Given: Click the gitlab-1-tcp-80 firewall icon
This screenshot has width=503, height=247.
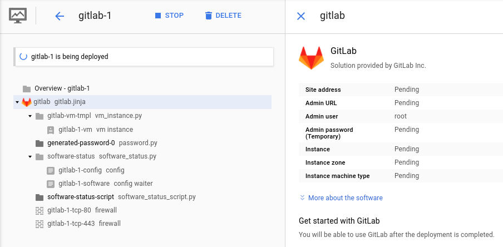Looking at the screenshot, I should 40,210.
